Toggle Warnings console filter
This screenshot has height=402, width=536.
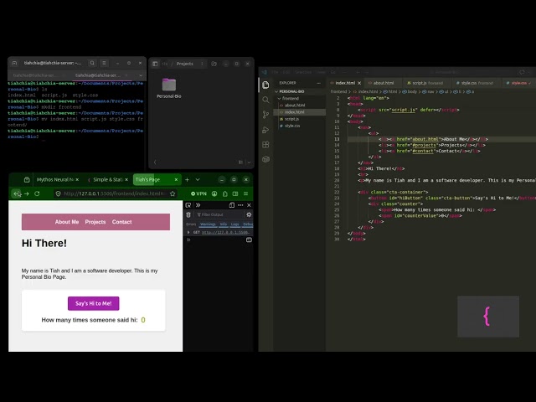208,224
